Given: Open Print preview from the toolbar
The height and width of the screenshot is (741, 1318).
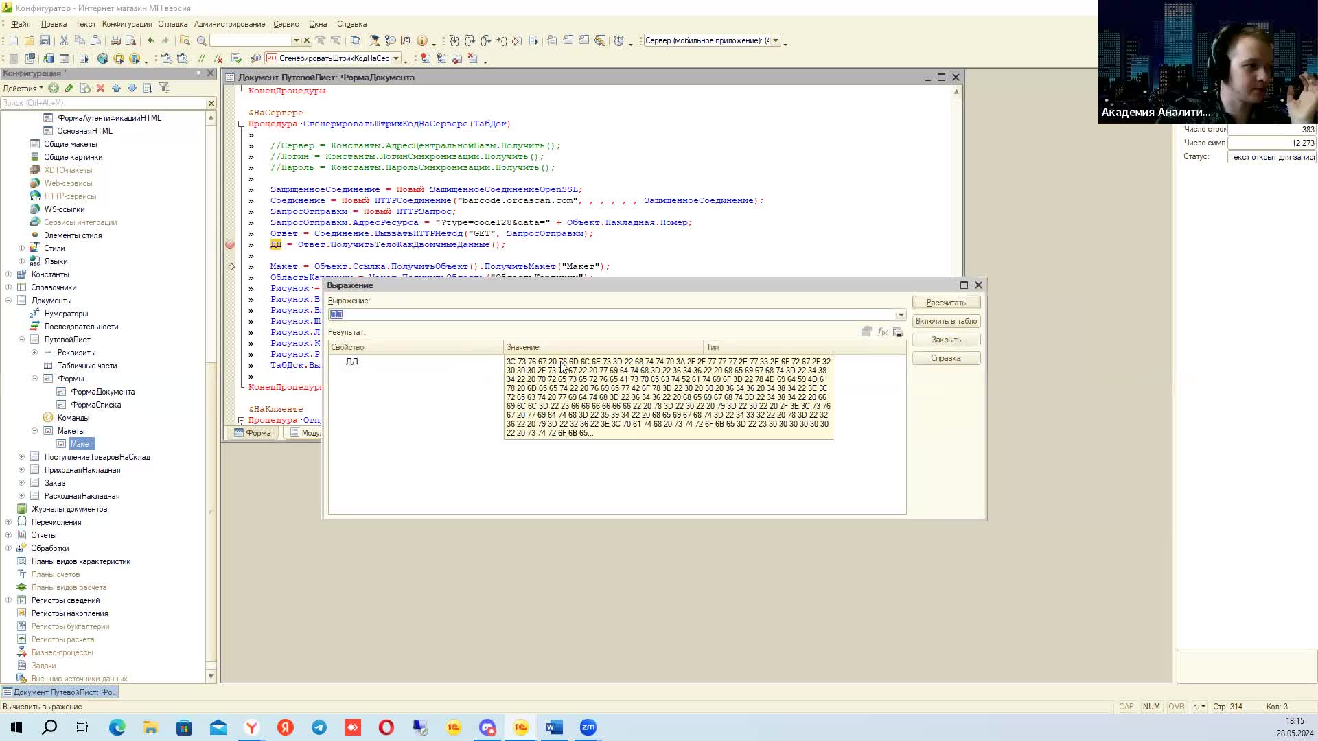Looking at the screenshot, I should 131,41.
